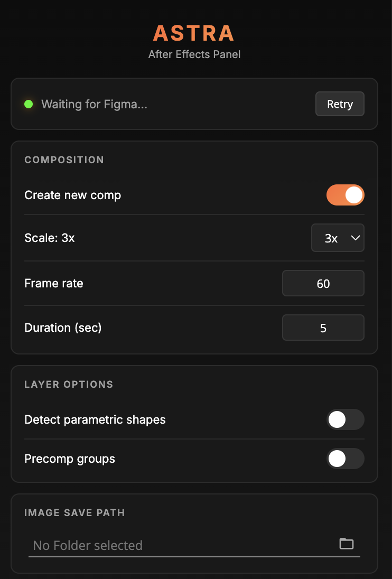
Task: Click the Precomp groups label text
Action: pos(70,459)
